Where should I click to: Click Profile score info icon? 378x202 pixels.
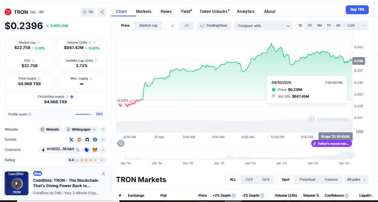pos(30,114)
